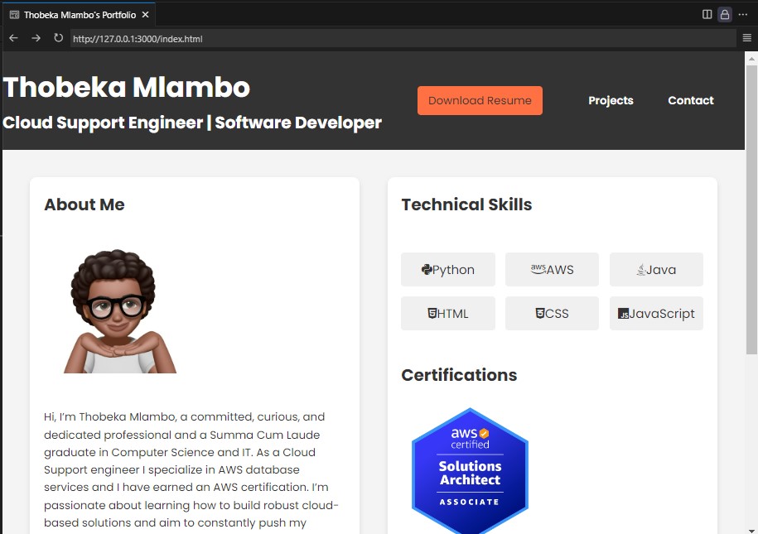Click the back navigation arrow
The image size is (758, 534).
(13, 37)
